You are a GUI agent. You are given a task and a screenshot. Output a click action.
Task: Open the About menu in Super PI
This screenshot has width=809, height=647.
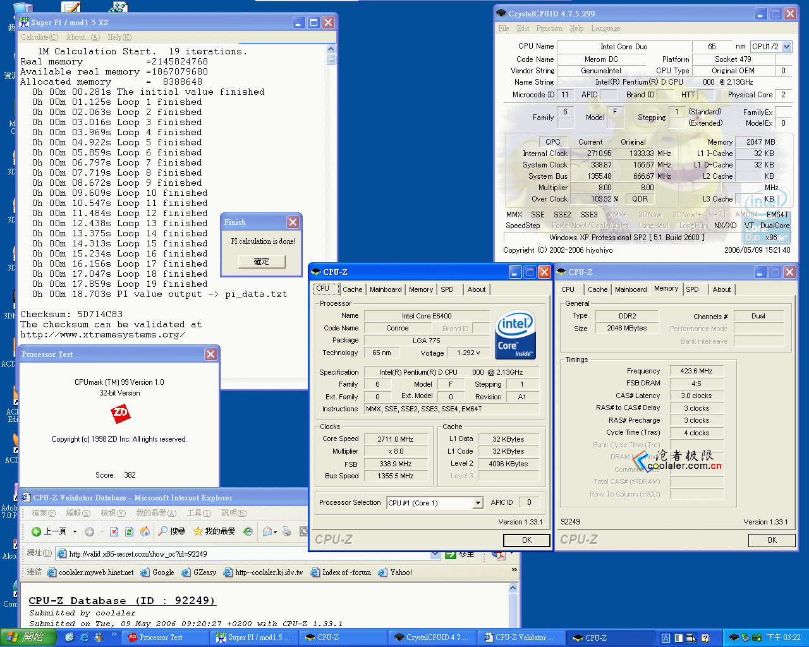(83, 37)
